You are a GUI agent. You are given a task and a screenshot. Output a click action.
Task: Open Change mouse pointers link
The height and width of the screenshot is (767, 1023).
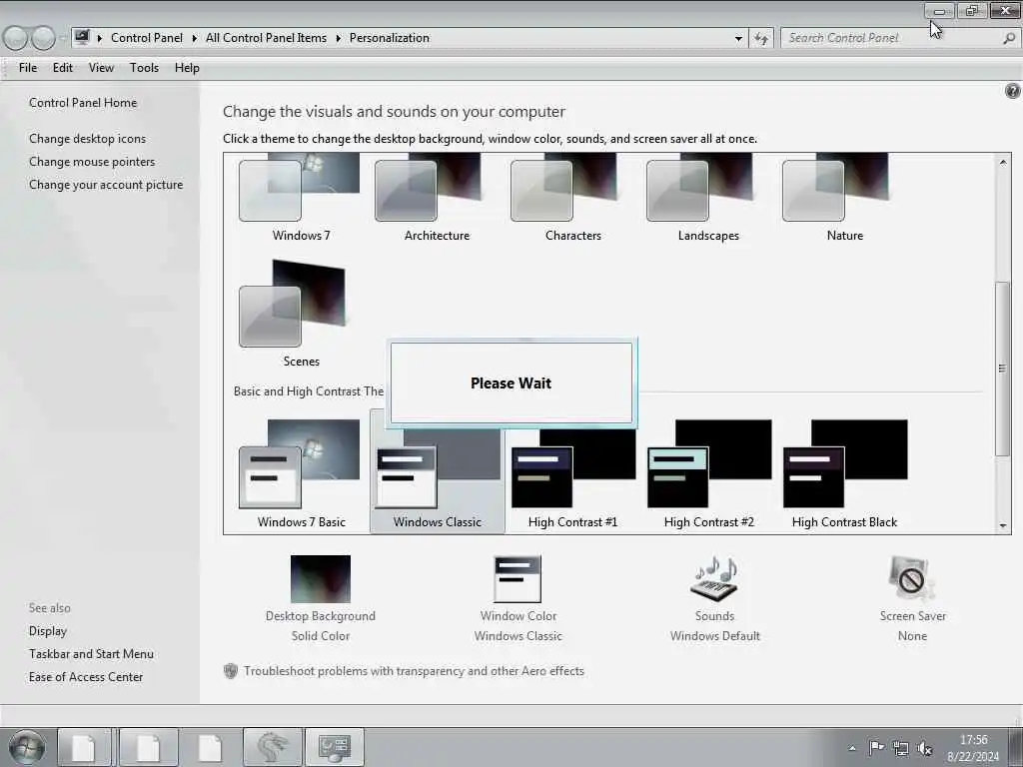tap(92, 162)
